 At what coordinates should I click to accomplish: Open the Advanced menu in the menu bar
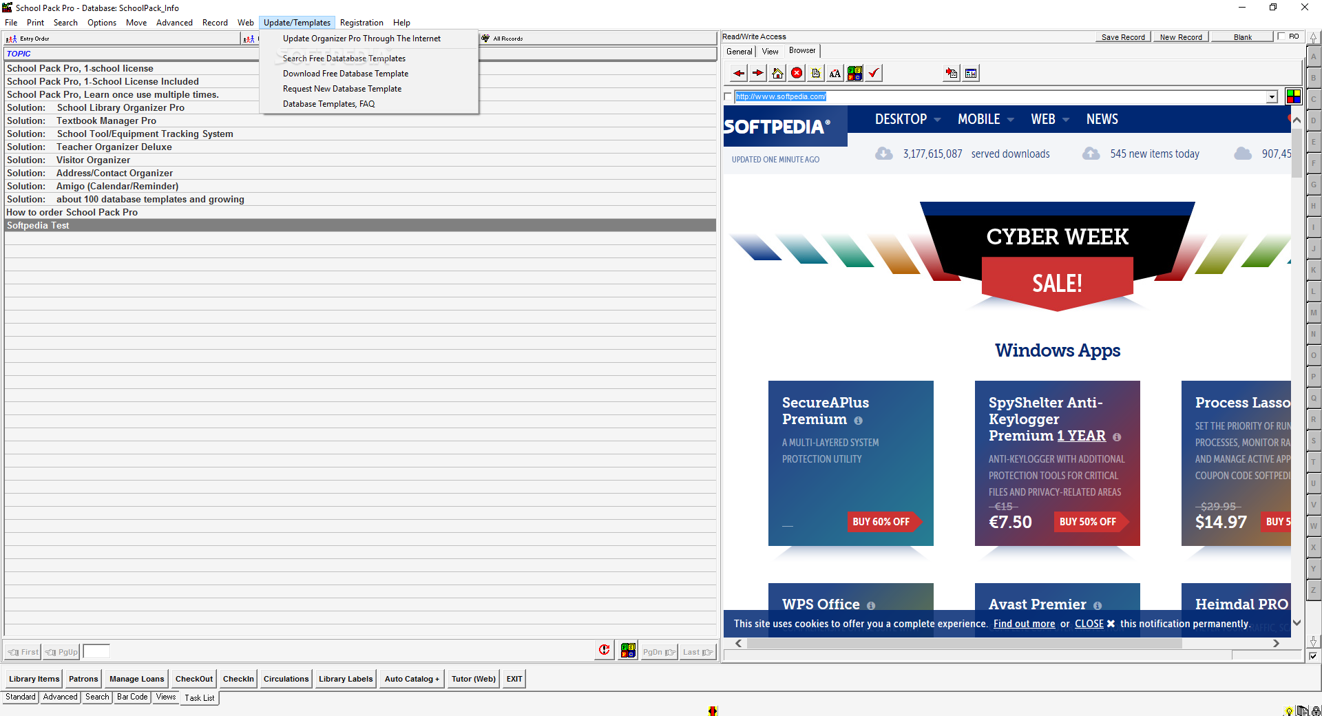pyautogui.click(x=174, y=23)
